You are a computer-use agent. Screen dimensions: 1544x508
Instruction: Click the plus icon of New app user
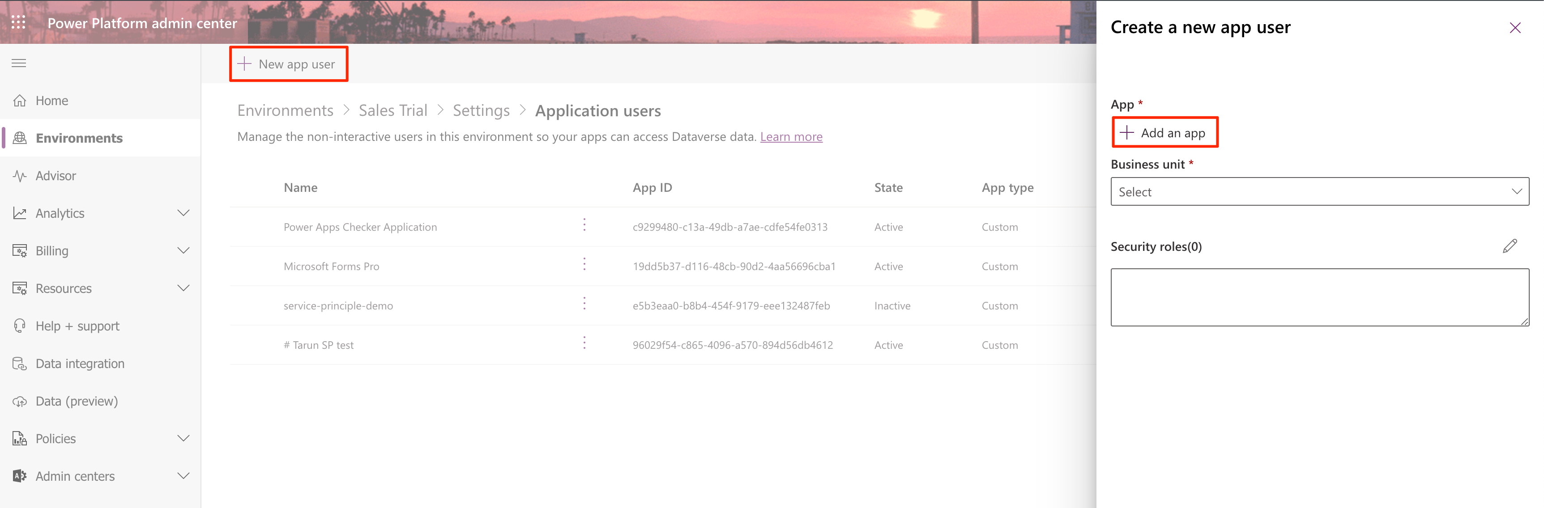click(x=244, y=63)
